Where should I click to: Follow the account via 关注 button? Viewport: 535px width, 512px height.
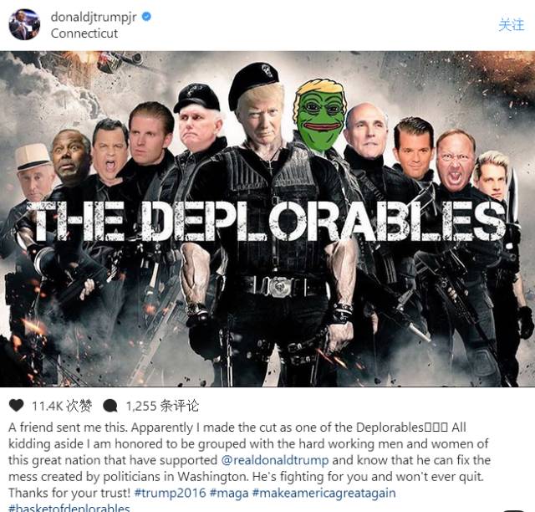click(511, 25)
